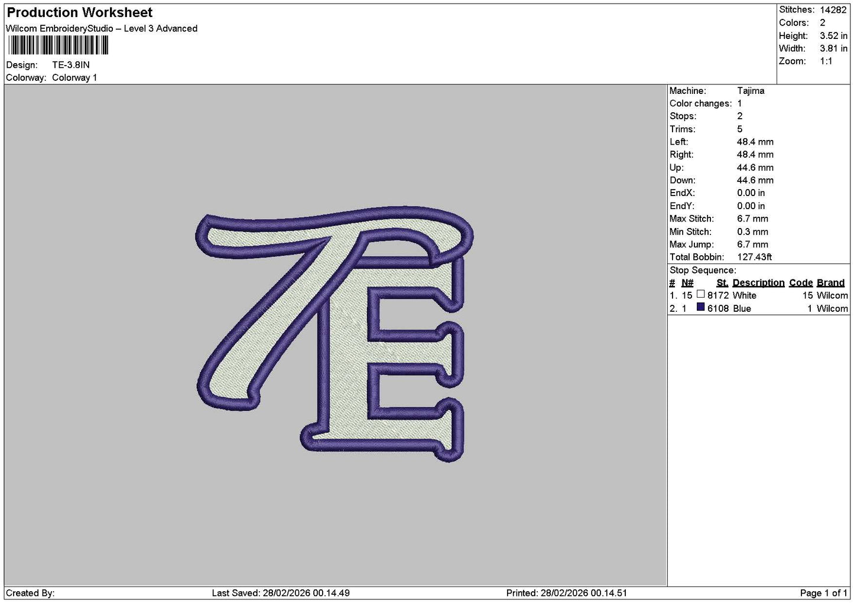854x603 pixels.
Task: Click the Stop Sequence heading
Action: [703, 270]
